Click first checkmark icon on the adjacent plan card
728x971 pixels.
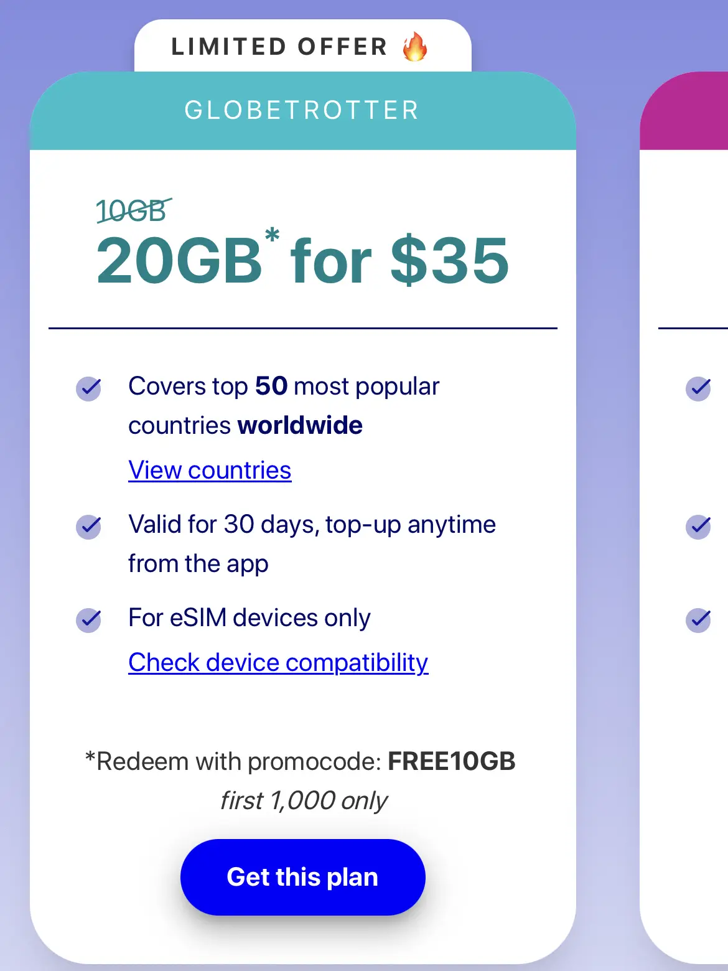pyautogui.click(x=699, y=389)
